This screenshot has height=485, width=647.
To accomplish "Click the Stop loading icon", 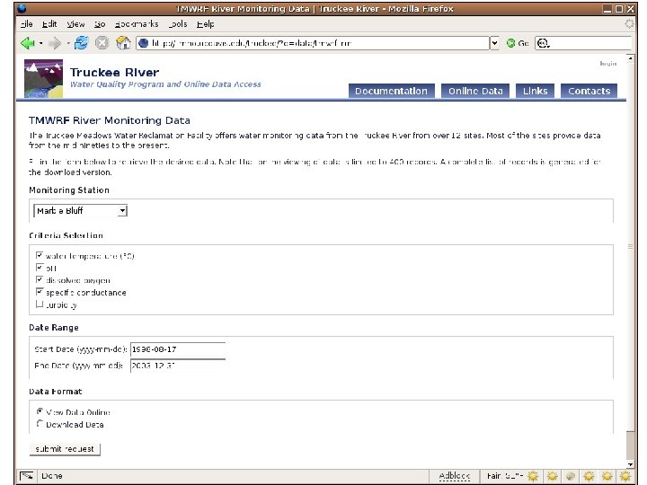I will point(102,43).
